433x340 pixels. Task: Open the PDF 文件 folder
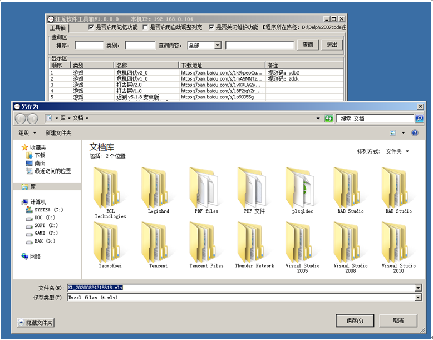point(254,189)
